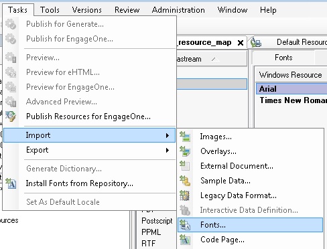Screen dimensions: 327x249
Task: Select Preview... menu entry
Action: tap(89, 58)
